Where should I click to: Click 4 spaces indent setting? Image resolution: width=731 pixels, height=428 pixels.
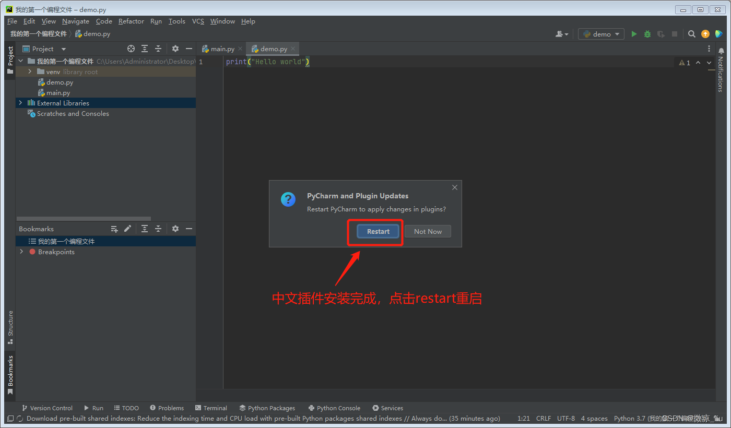594,419
